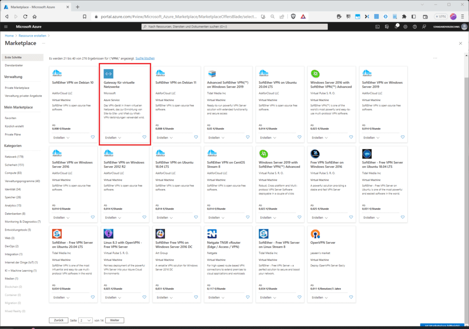Open the SoftEther VPN on Windows Server 2012 R2 title
The width and height of the screenshot is (469, 329).
pyautogui.click(x=124, y=165)
